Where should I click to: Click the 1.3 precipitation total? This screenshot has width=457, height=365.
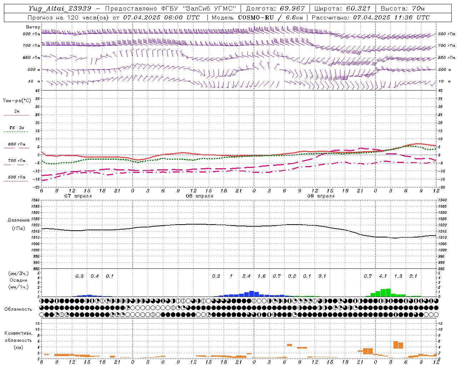pyautogui.click(x=398, y=276)
